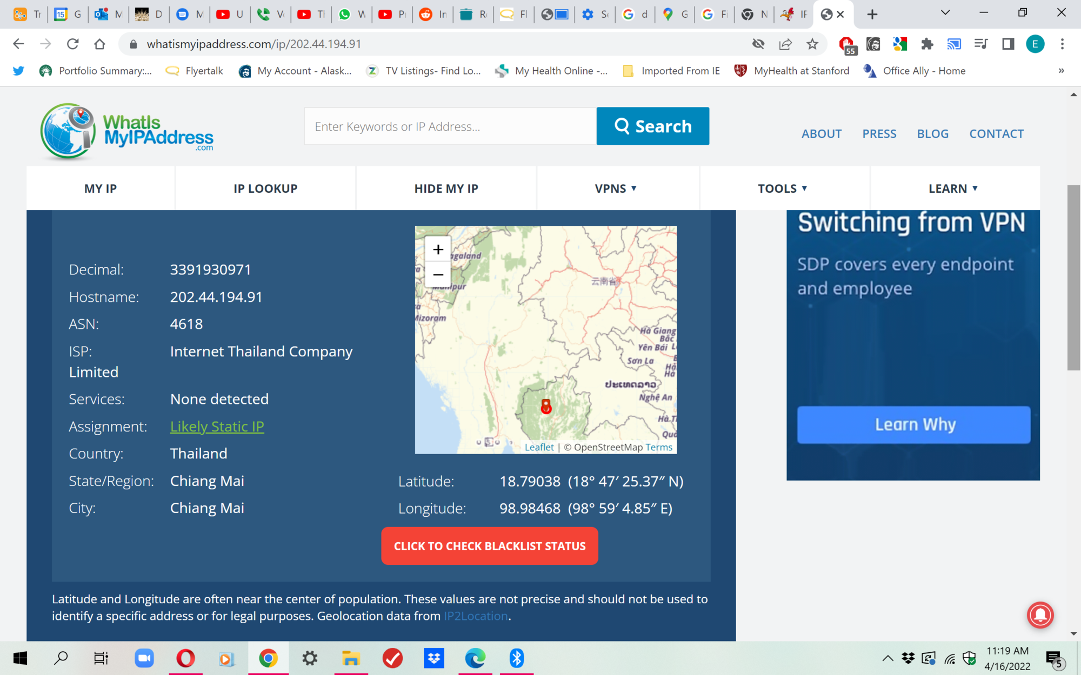Reload the current page

pyautogui.click(x=72, y=44)
